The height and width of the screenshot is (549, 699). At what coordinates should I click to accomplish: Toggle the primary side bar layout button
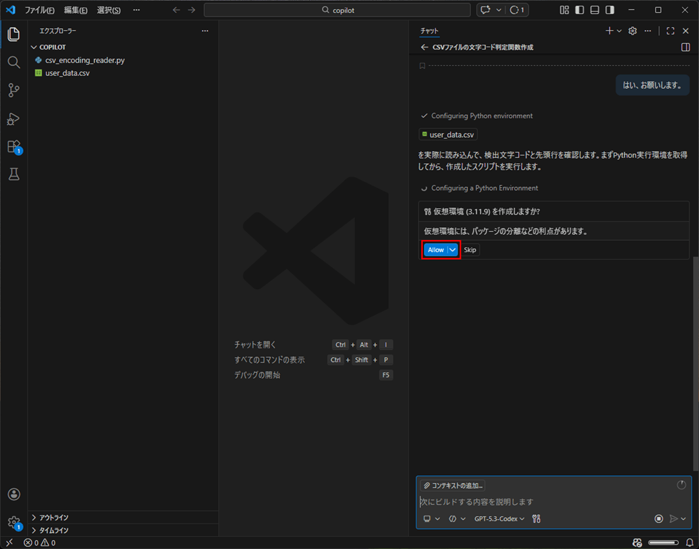(x=579, y=10)
